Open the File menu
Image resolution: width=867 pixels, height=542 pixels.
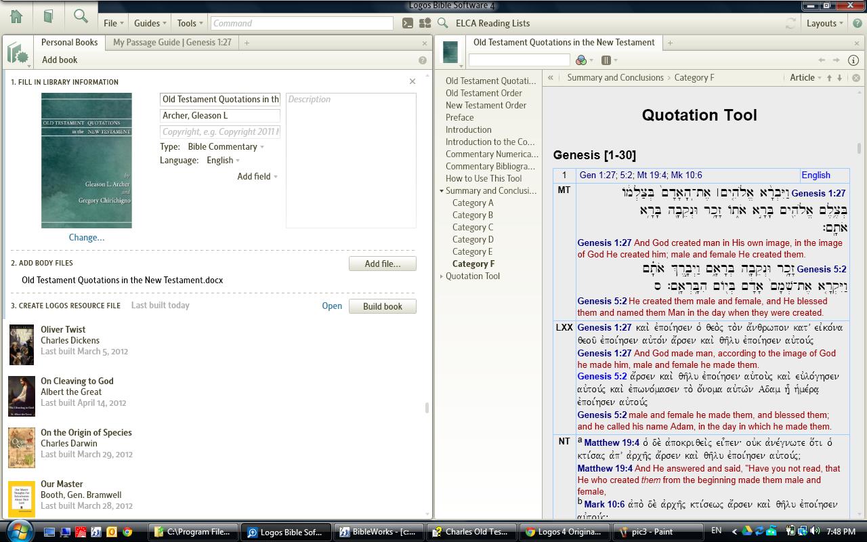pyautogui.click(x=113, y=23)
